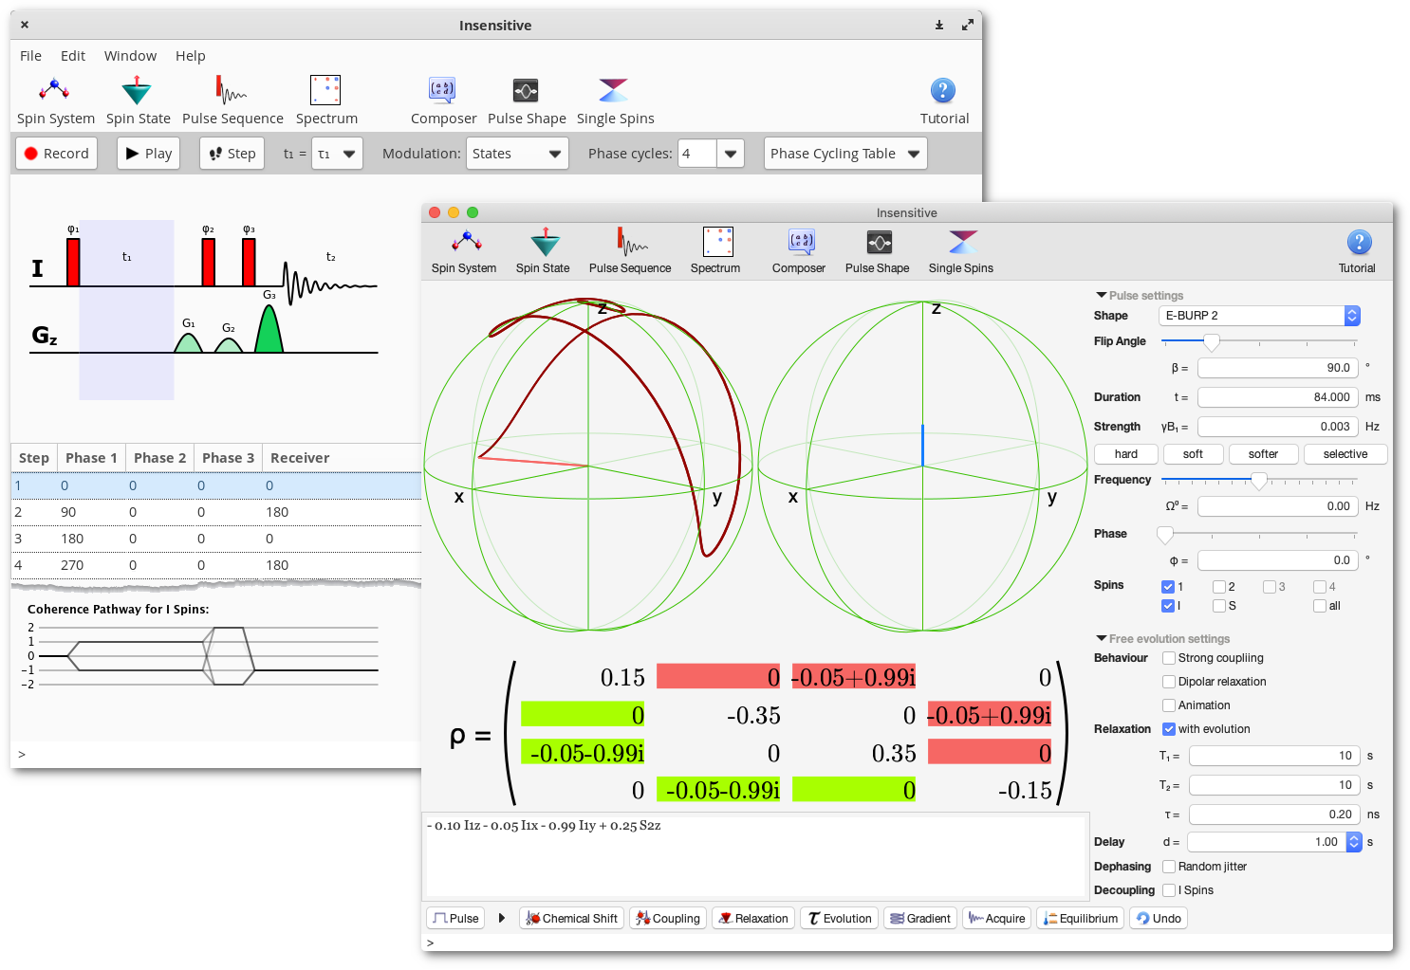Viewport: 1410px width, 970px height.
Task: Open pulse Shape E-BURP 2 dropdown
Action: click(x=1259, y=316)
